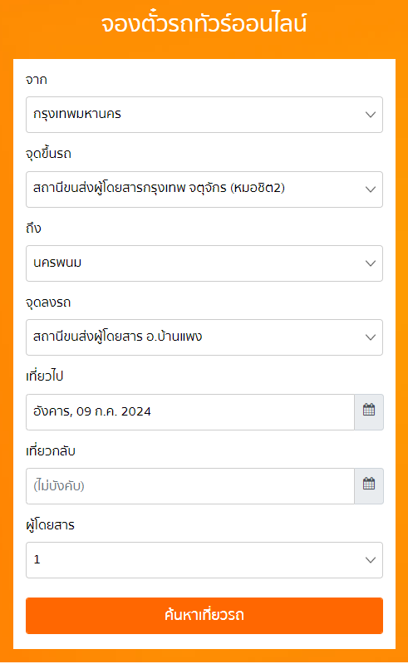This screenshot has height=664, width=408.
Task: Click the return date field (ไม่บังคับ)
Action: tap(190, 486)
